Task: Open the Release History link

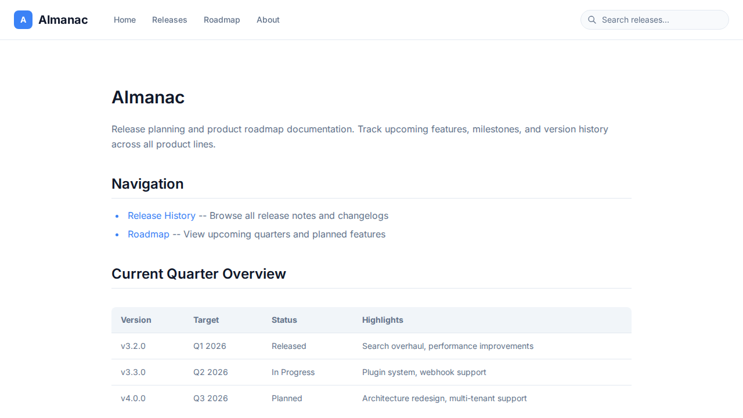Action: coord(161,215)
